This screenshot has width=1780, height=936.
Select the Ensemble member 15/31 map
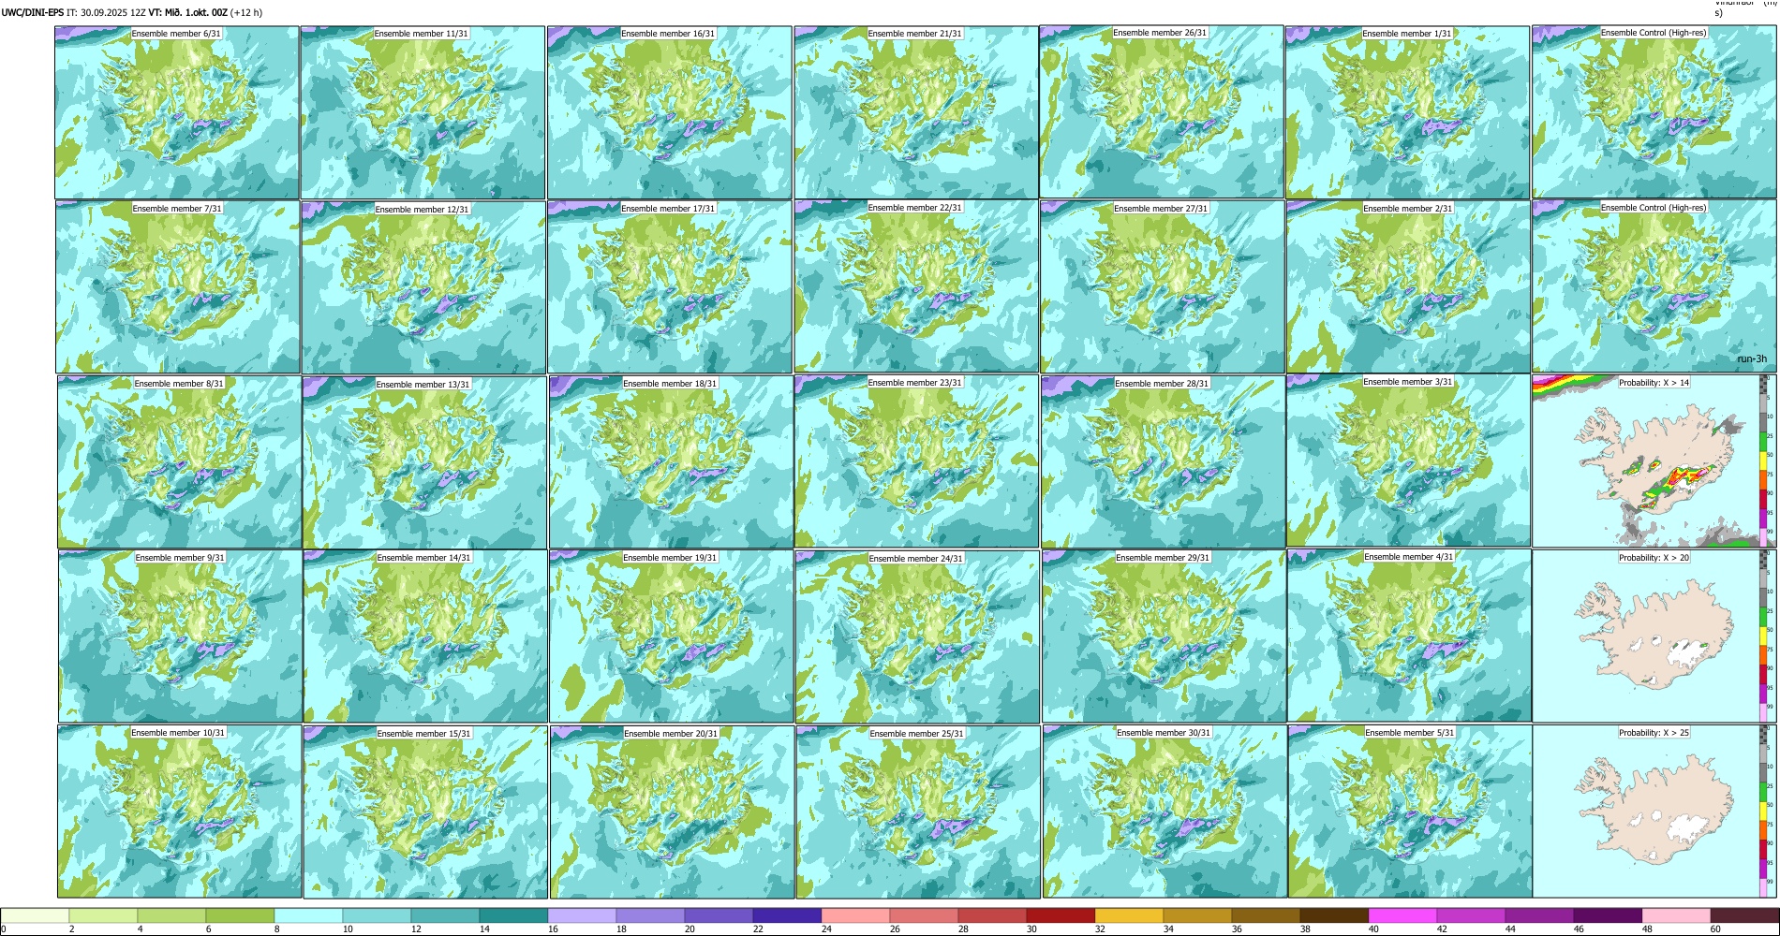425,812
